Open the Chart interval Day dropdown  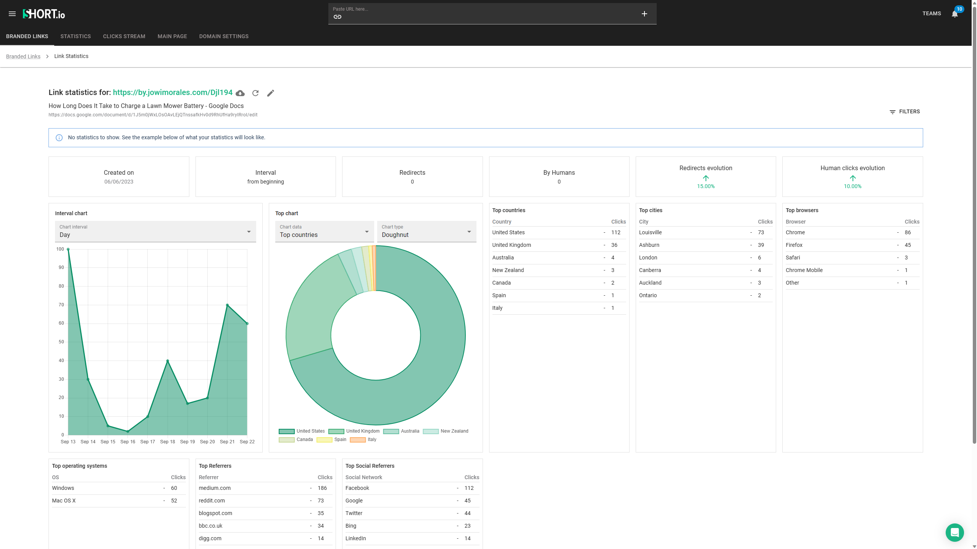(155, 232)
